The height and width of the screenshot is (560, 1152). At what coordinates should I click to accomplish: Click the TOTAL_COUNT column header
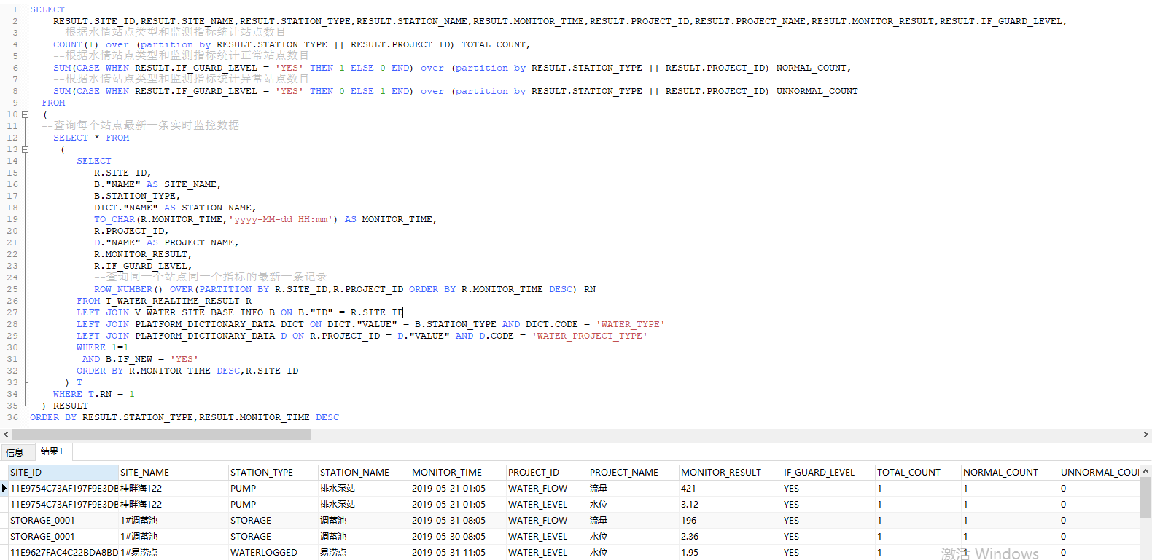(x=918, y=472)
